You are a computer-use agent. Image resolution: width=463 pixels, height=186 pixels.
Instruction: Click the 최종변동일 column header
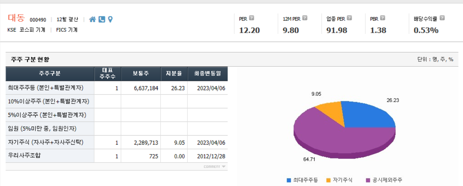(x=207, y=74)
